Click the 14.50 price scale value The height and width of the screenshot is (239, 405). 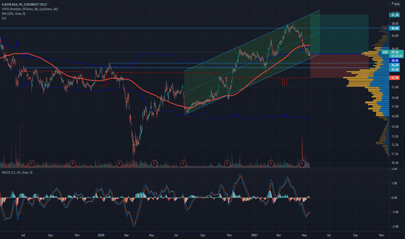tap(395, 126)
